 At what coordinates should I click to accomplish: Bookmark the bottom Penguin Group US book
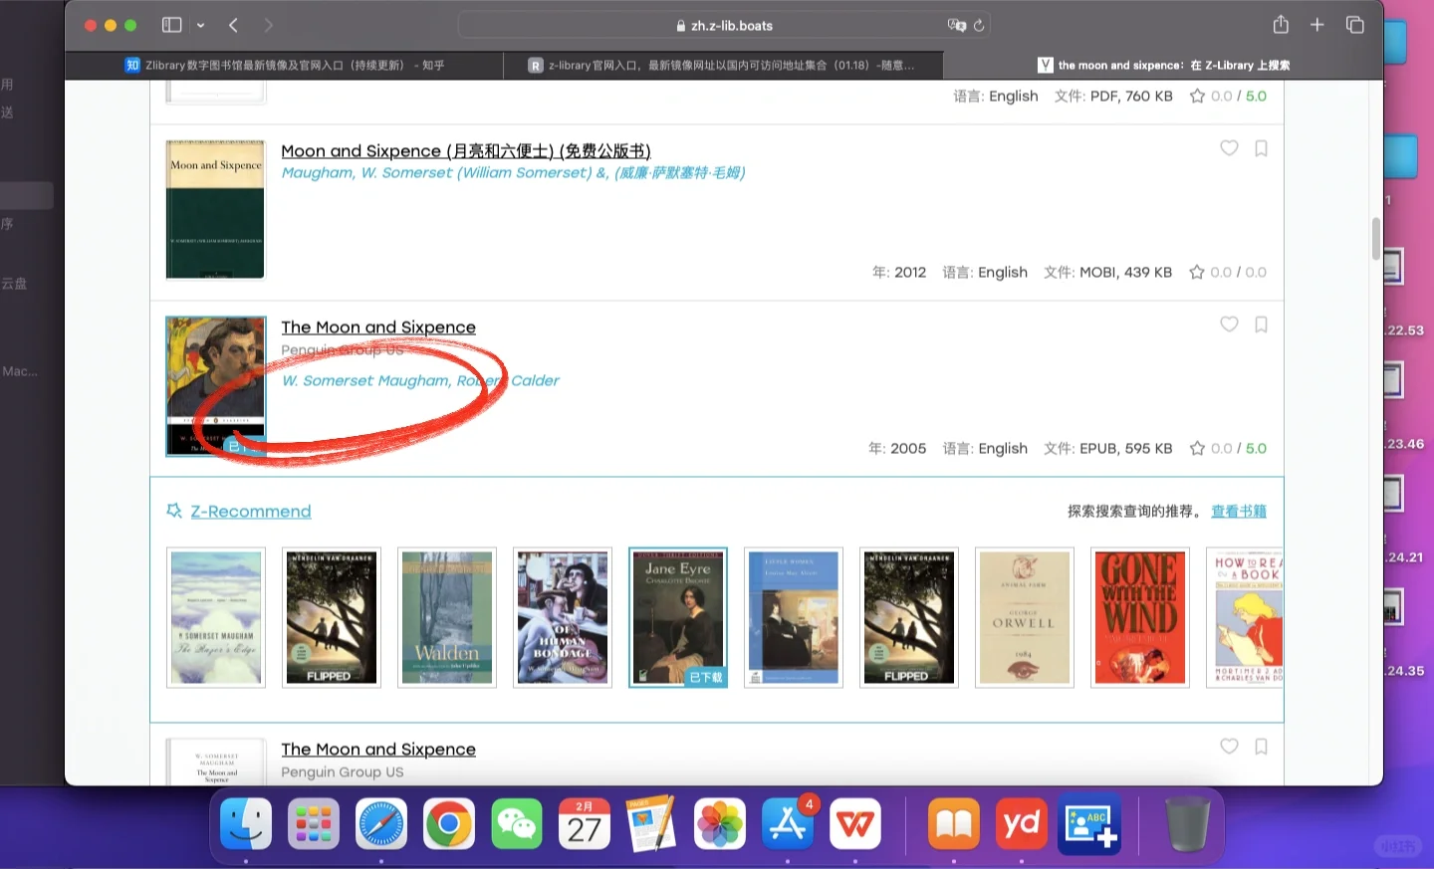tap(1261, 747)
